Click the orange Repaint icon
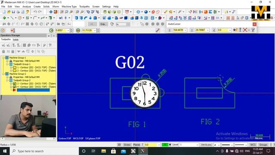The height and width of the screenshot is (155, 275). tap(55, 12)
